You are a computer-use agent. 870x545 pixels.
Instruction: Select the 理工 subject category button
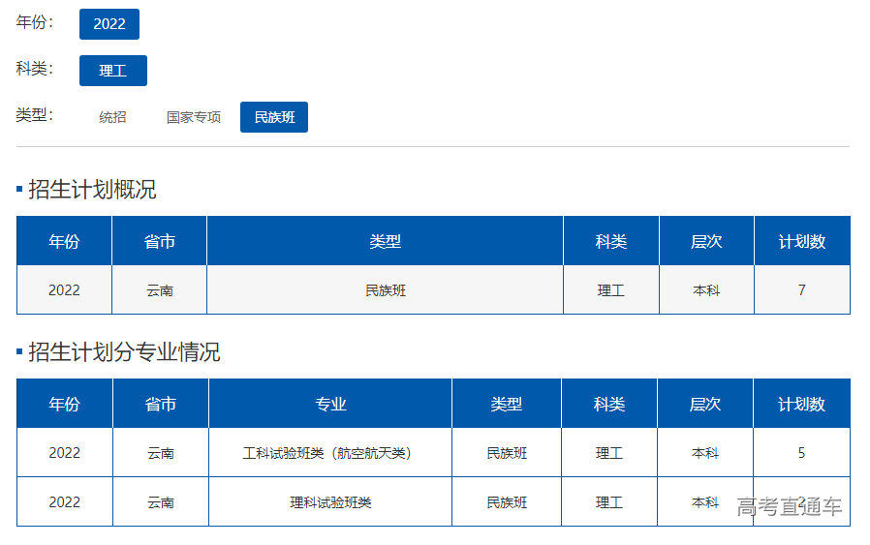(x=113, y=71)
